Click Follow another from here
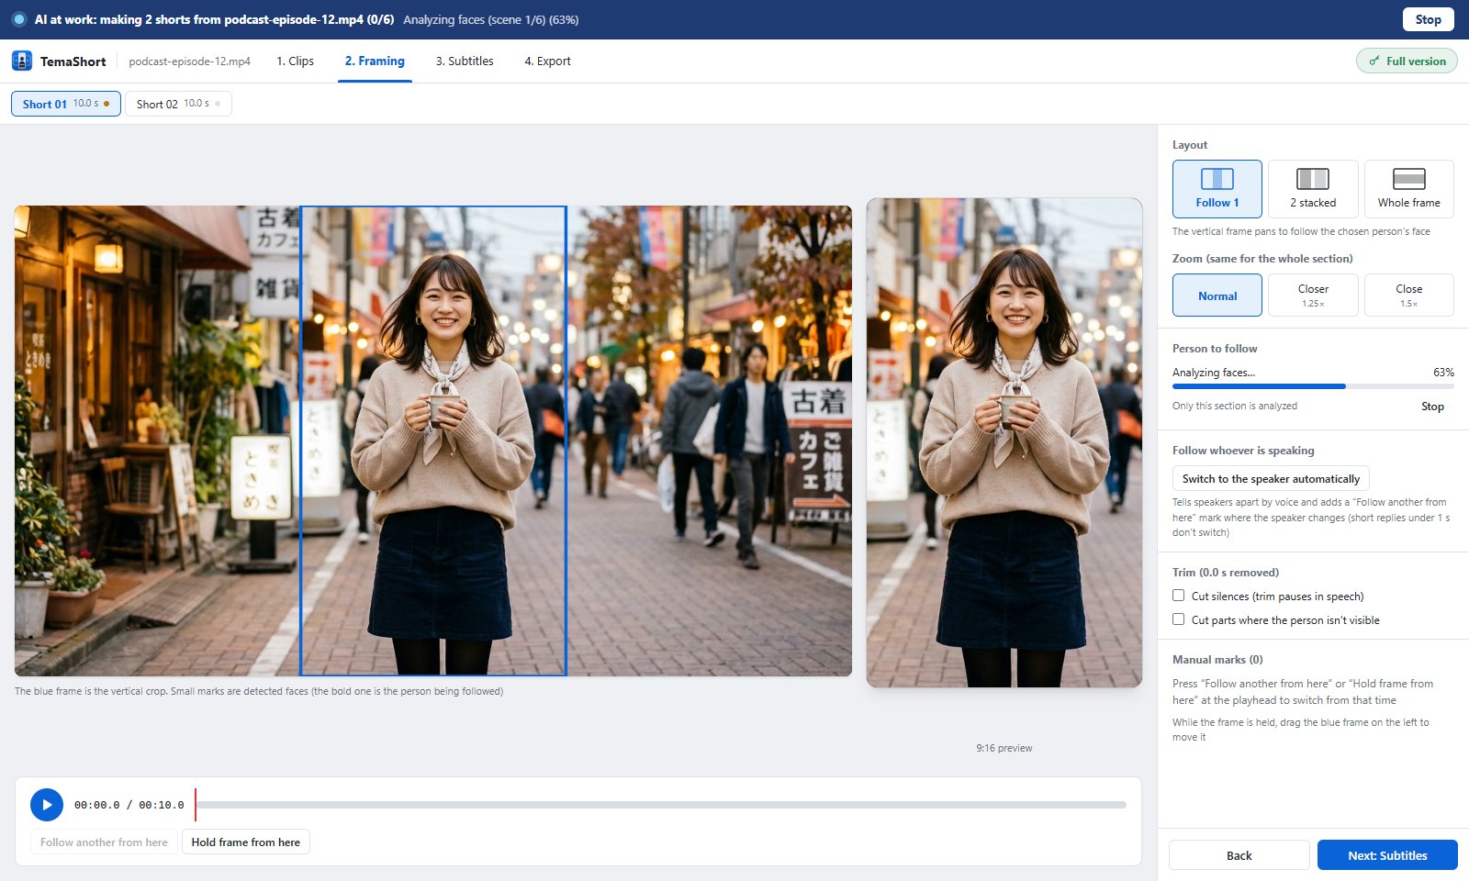 pyautogui.click(x=104, y=842)
